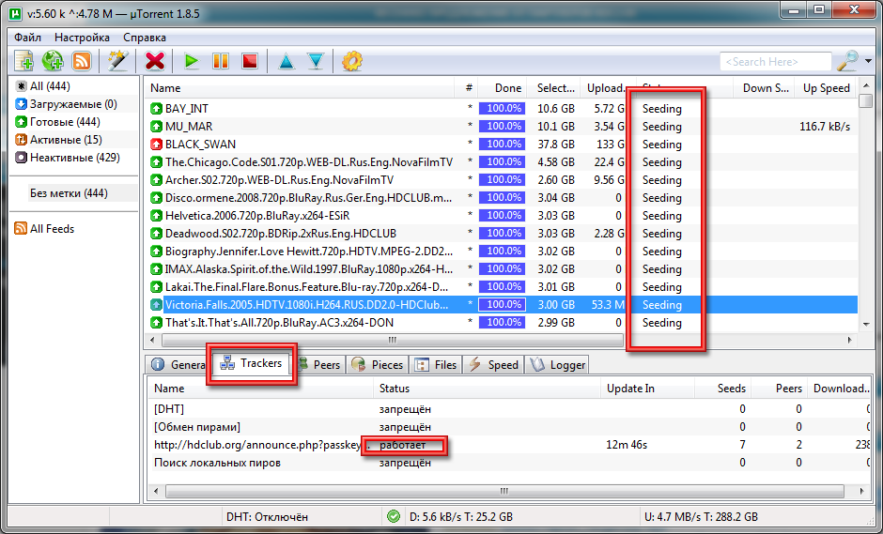Sort torrents by Done column header
Image resolution: width=883 pixels, height=534 pixels.
pos(502,88)
